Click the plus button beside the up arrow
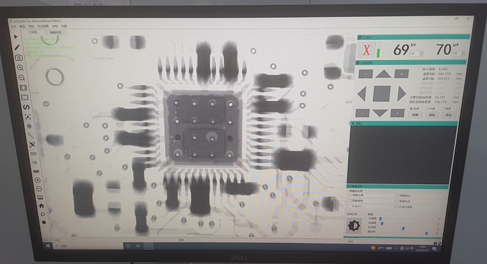Viewport: 487px width, 264px height. coord(401,74)
